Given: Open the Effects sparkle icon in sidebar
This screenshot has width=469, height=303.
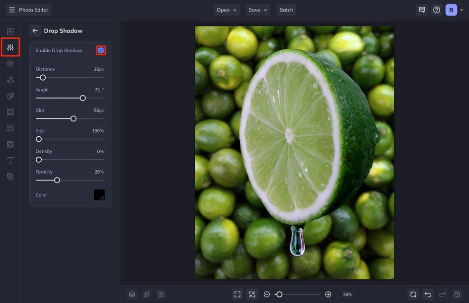Looking at the screenshot, I should pyautogui.click(x=10, y=80).
